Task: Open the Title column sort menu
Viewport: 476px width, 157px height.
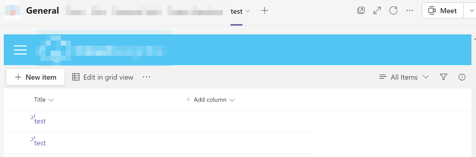Action: 44,99
